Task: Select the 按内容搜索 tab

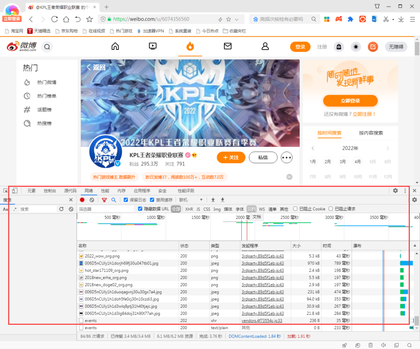Action: click(x=371, y=133)
